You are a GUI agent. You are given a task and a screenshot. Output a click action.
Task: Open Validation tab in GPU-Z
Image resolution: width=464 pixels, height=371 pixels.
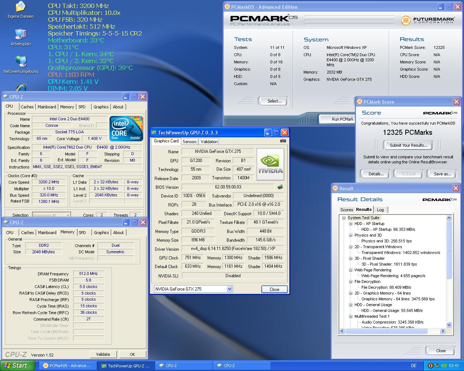tap(209, 141)
